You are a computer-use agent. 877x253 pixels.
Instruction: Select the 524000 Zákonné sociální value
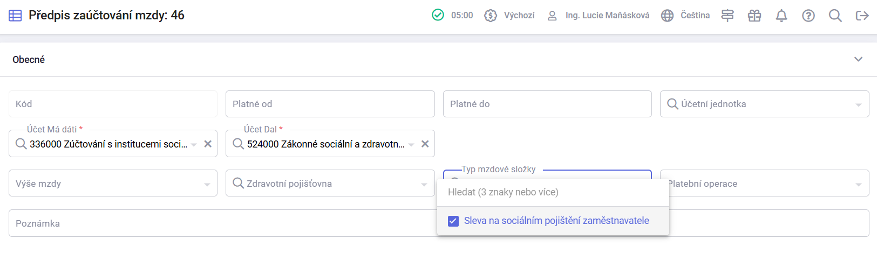coord(325,144)
